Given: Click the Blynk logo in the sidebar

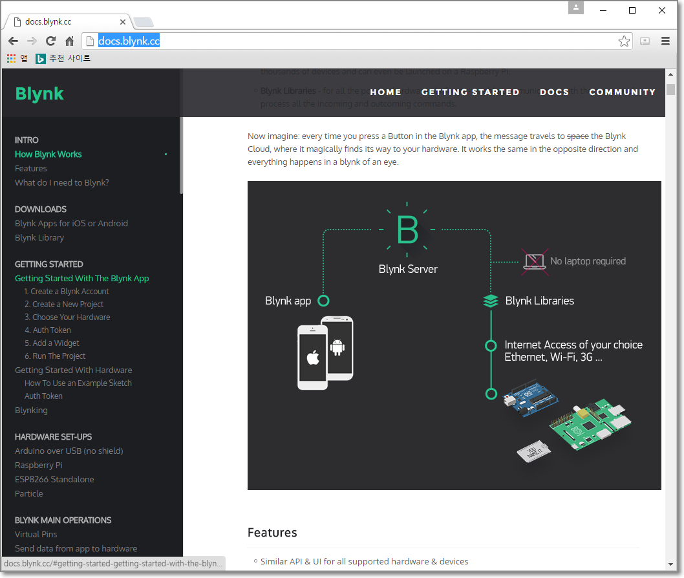Looking at the screenshot, I should tap(39, 93).
